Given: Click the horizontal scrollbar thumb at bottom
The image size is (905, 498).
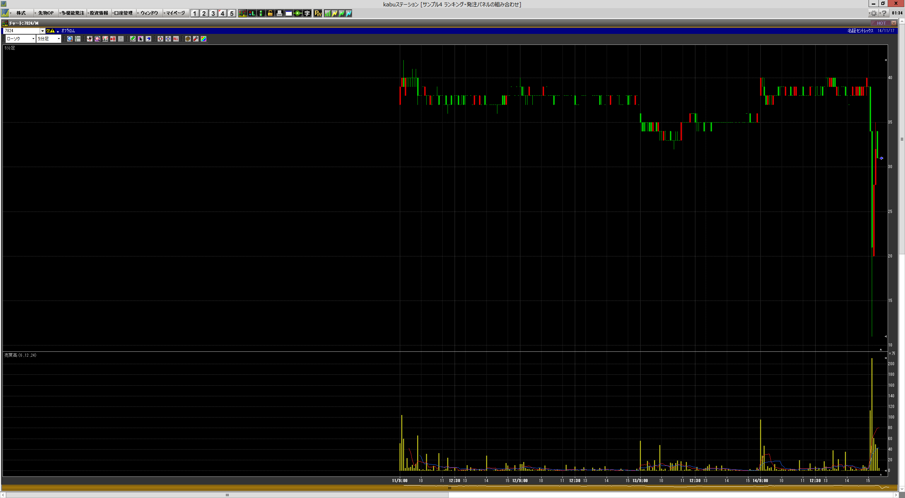Looking at the screenshot, I should (227, 495).
